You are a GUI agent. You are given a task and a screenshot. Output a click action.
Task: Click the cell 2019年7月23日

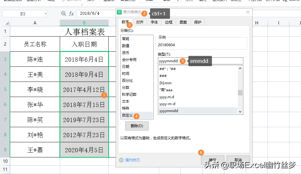[x=84, y=120]
